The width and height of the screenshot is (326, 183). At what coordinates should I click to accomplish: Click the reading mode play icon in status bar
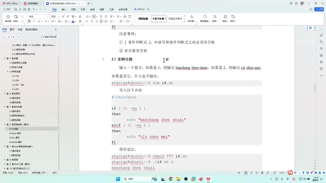tap(257, 173)
